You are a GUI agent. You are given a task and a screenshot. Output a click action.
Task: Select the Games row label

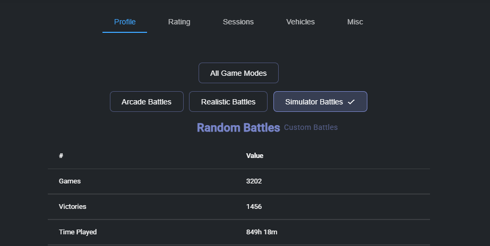tap(70, 181)
